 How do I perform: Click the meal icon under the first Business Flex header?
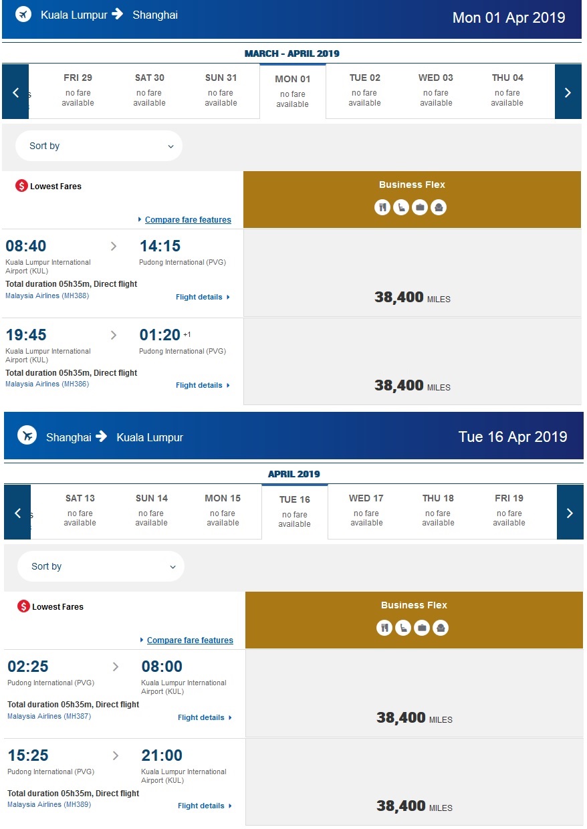pos(382,207)
